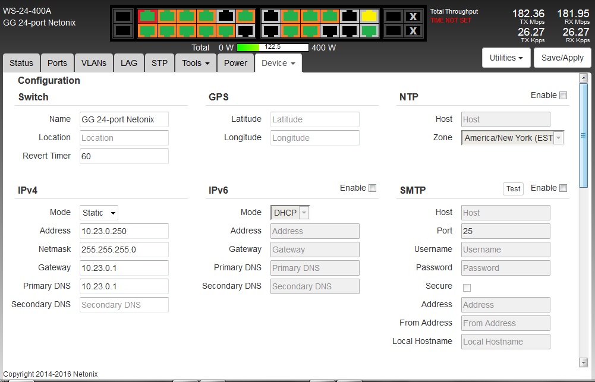595x382 pixels.
Task: Enable the NTP checkbox
Action: (x=563, y=96)
